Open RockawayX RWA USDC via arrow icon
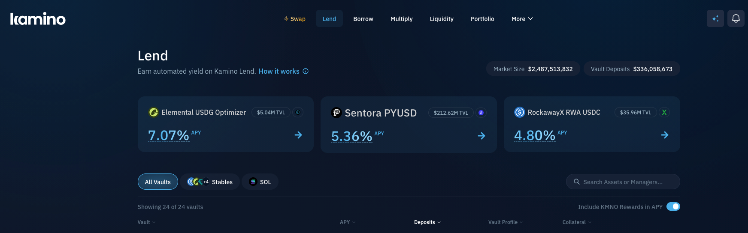Viewport: 748px width, 233px height. click(x=665, y=135)
